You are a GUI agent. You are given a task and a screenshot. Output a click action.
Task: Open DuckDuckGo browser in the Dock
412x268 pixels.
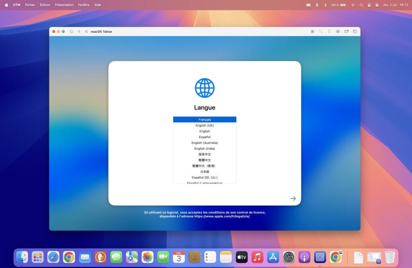coord(100,257)
